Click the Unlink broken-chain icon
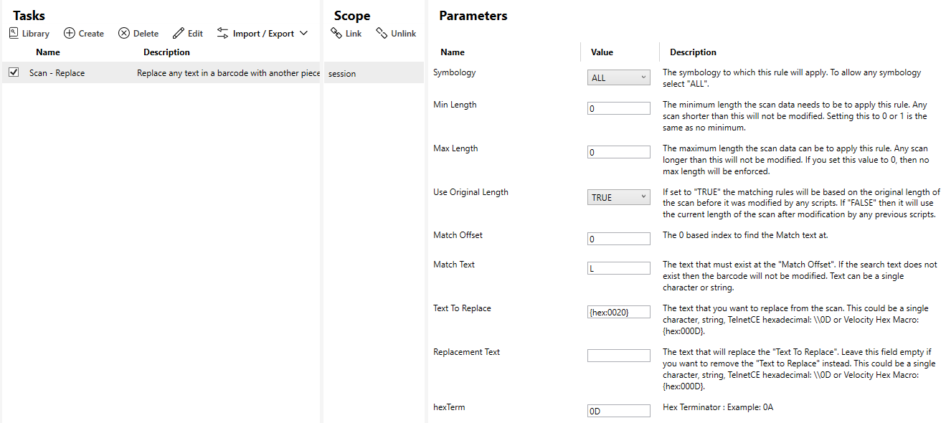 pyautogui.click(x=382, y=33)
